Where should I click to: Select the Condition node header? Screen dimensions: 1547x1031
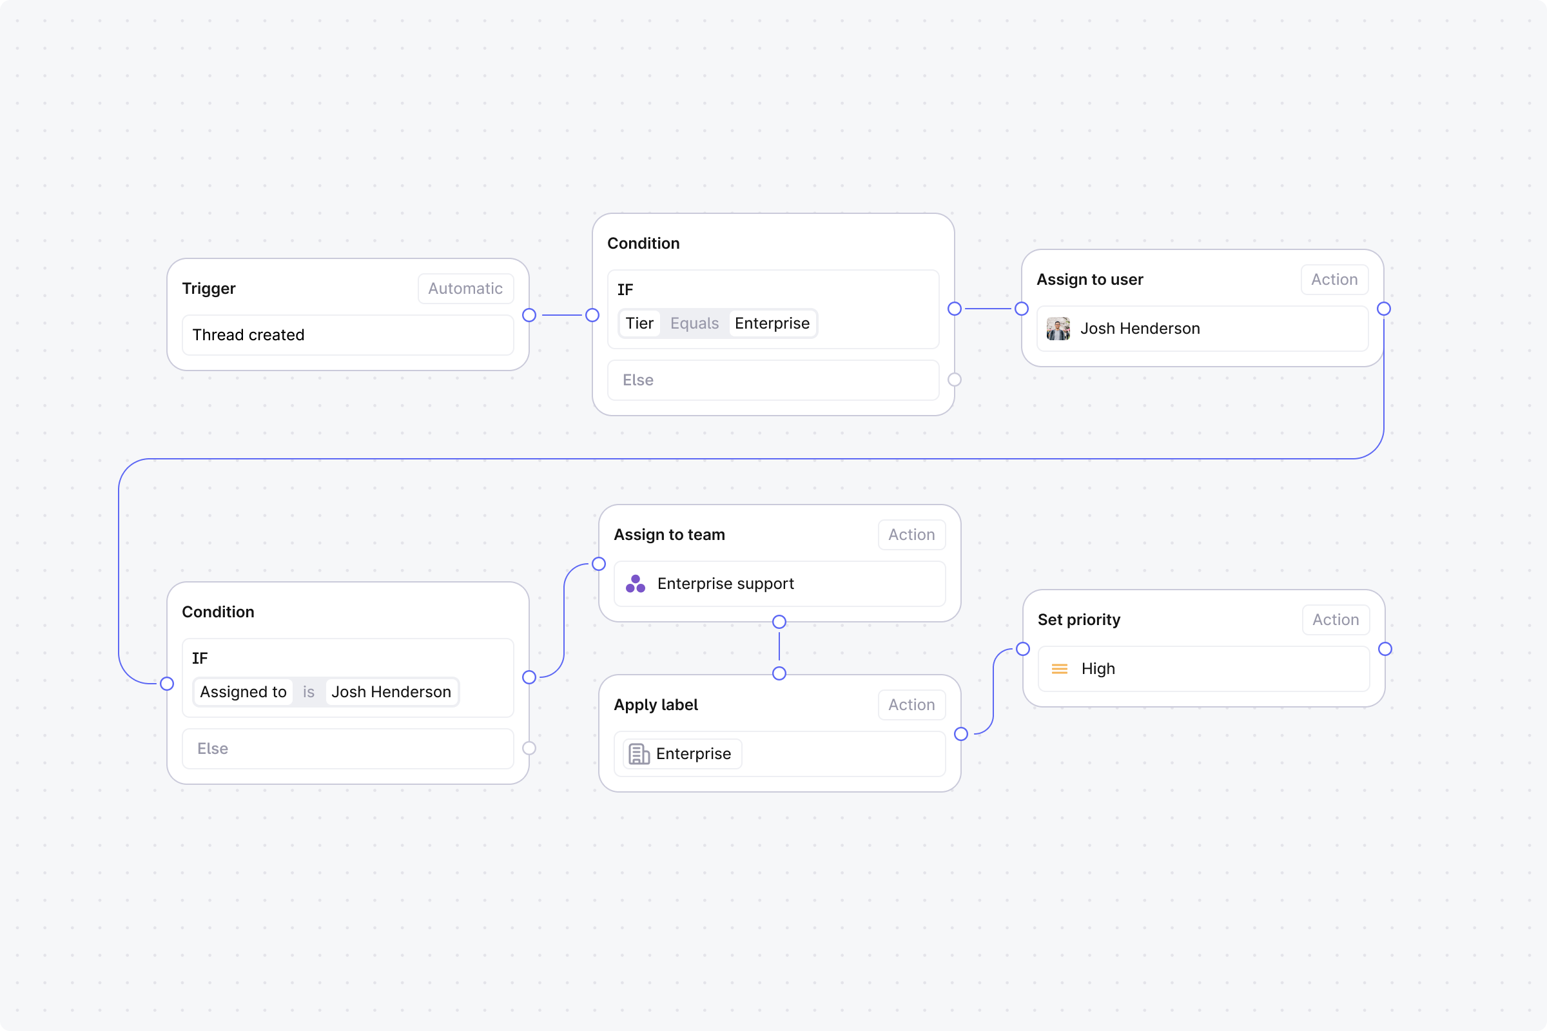pos(644,244)
